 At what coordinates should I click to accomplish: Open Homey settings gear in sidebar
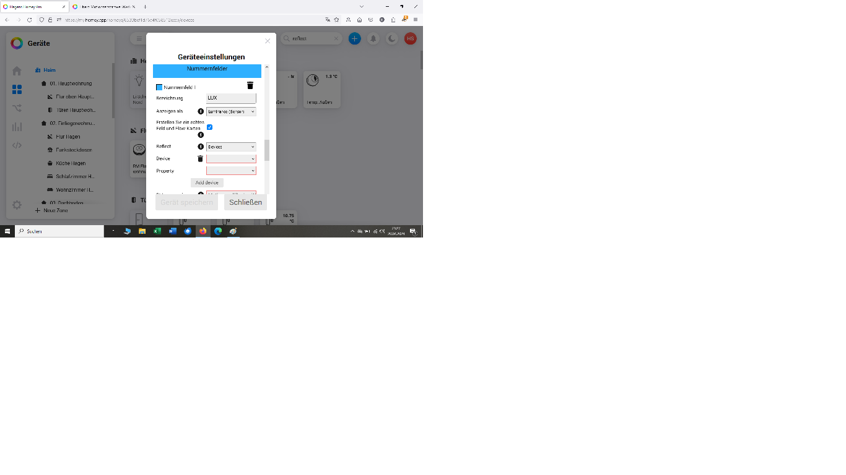pos(17,205)
